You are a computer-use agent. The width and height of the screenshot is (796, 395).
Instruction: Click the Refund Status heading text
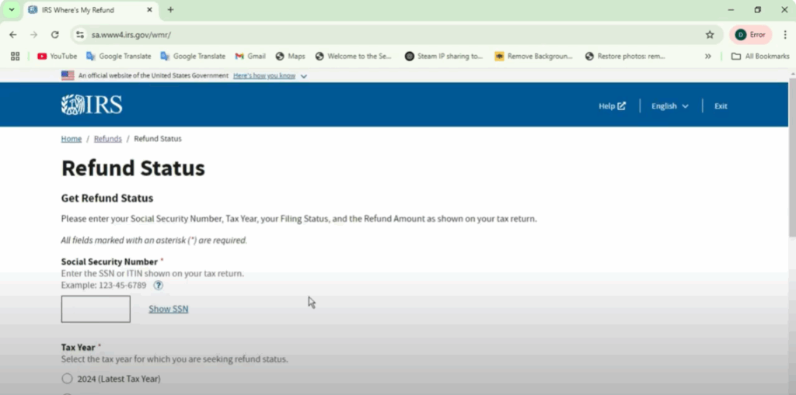coord(133,168)
